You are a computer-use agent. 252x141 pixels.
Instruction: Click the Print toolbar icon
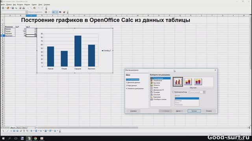(x=24, y=8)
